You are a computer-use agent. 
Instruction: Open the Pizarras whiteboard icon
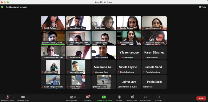click(x=158, y=97)
